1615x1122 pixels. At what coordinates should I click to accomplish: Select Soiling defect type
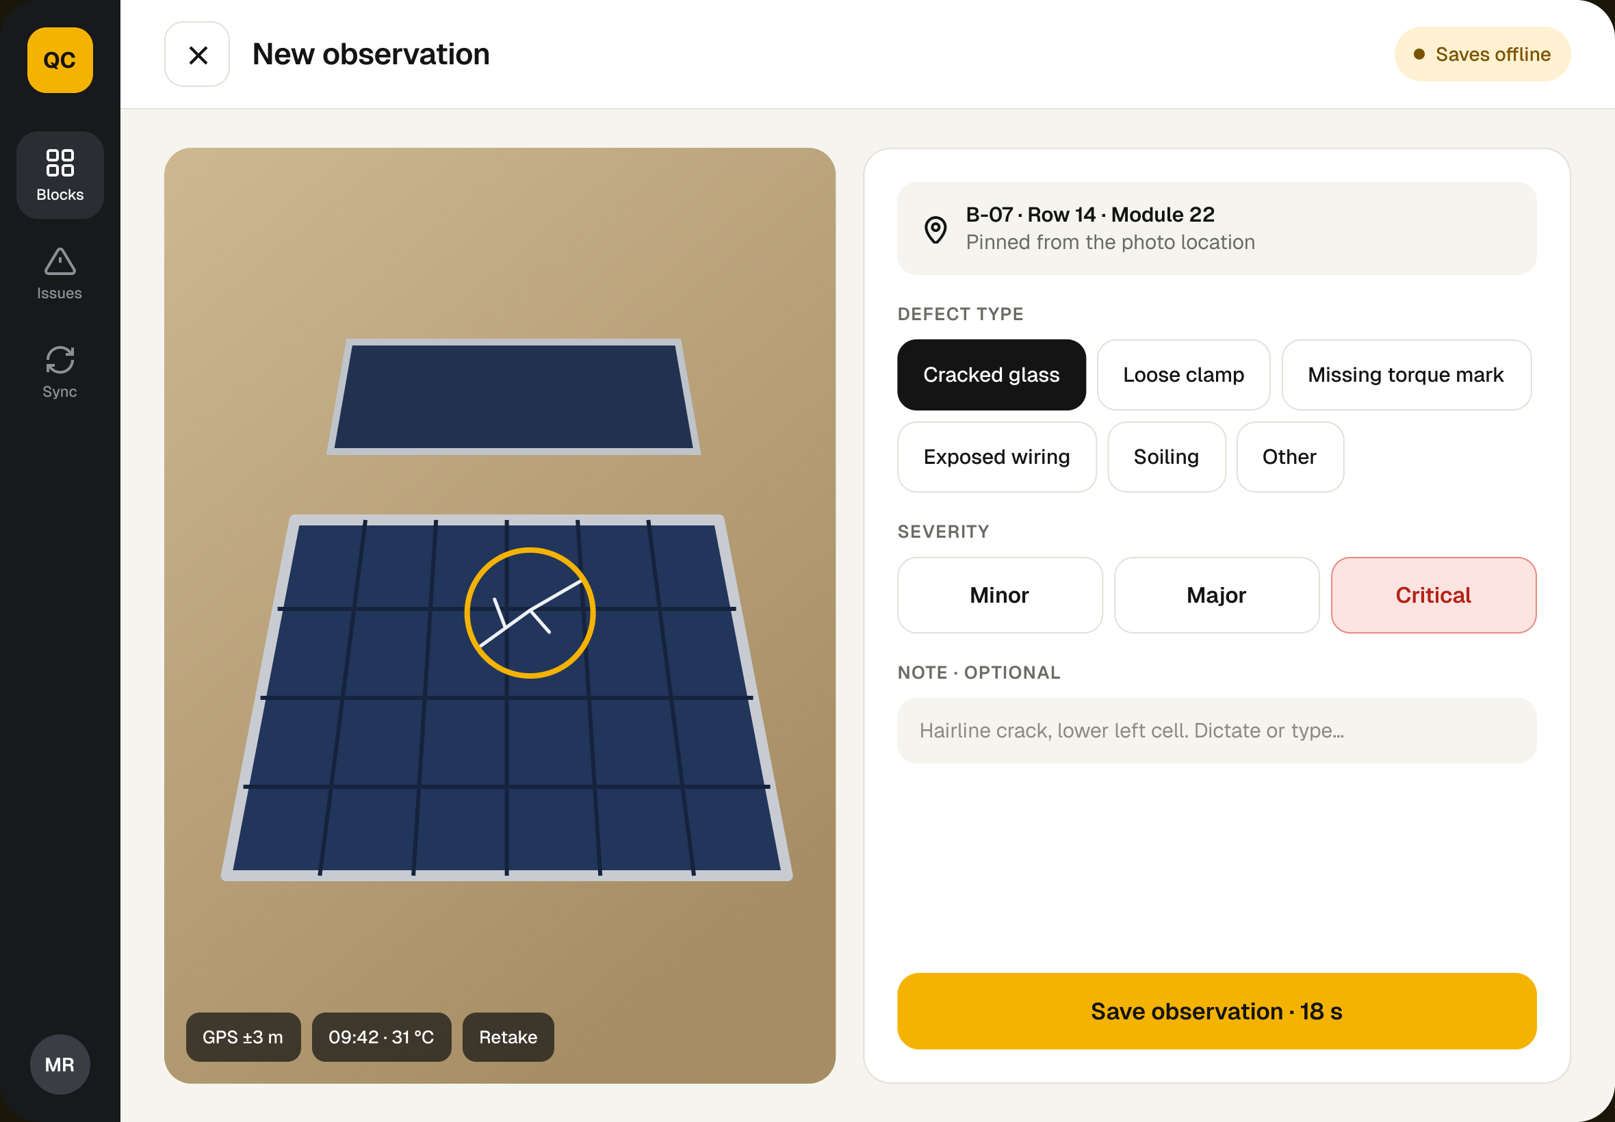[x=1167, y=457]
